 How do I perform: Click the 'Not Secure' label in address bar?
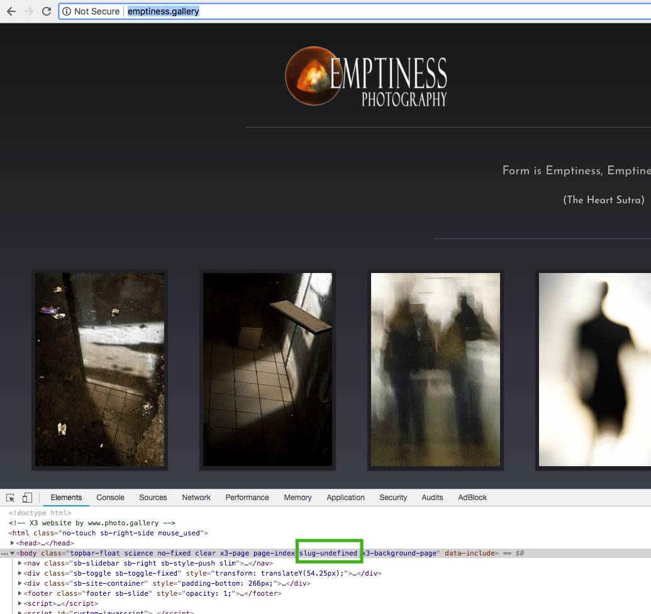[97, 11]
